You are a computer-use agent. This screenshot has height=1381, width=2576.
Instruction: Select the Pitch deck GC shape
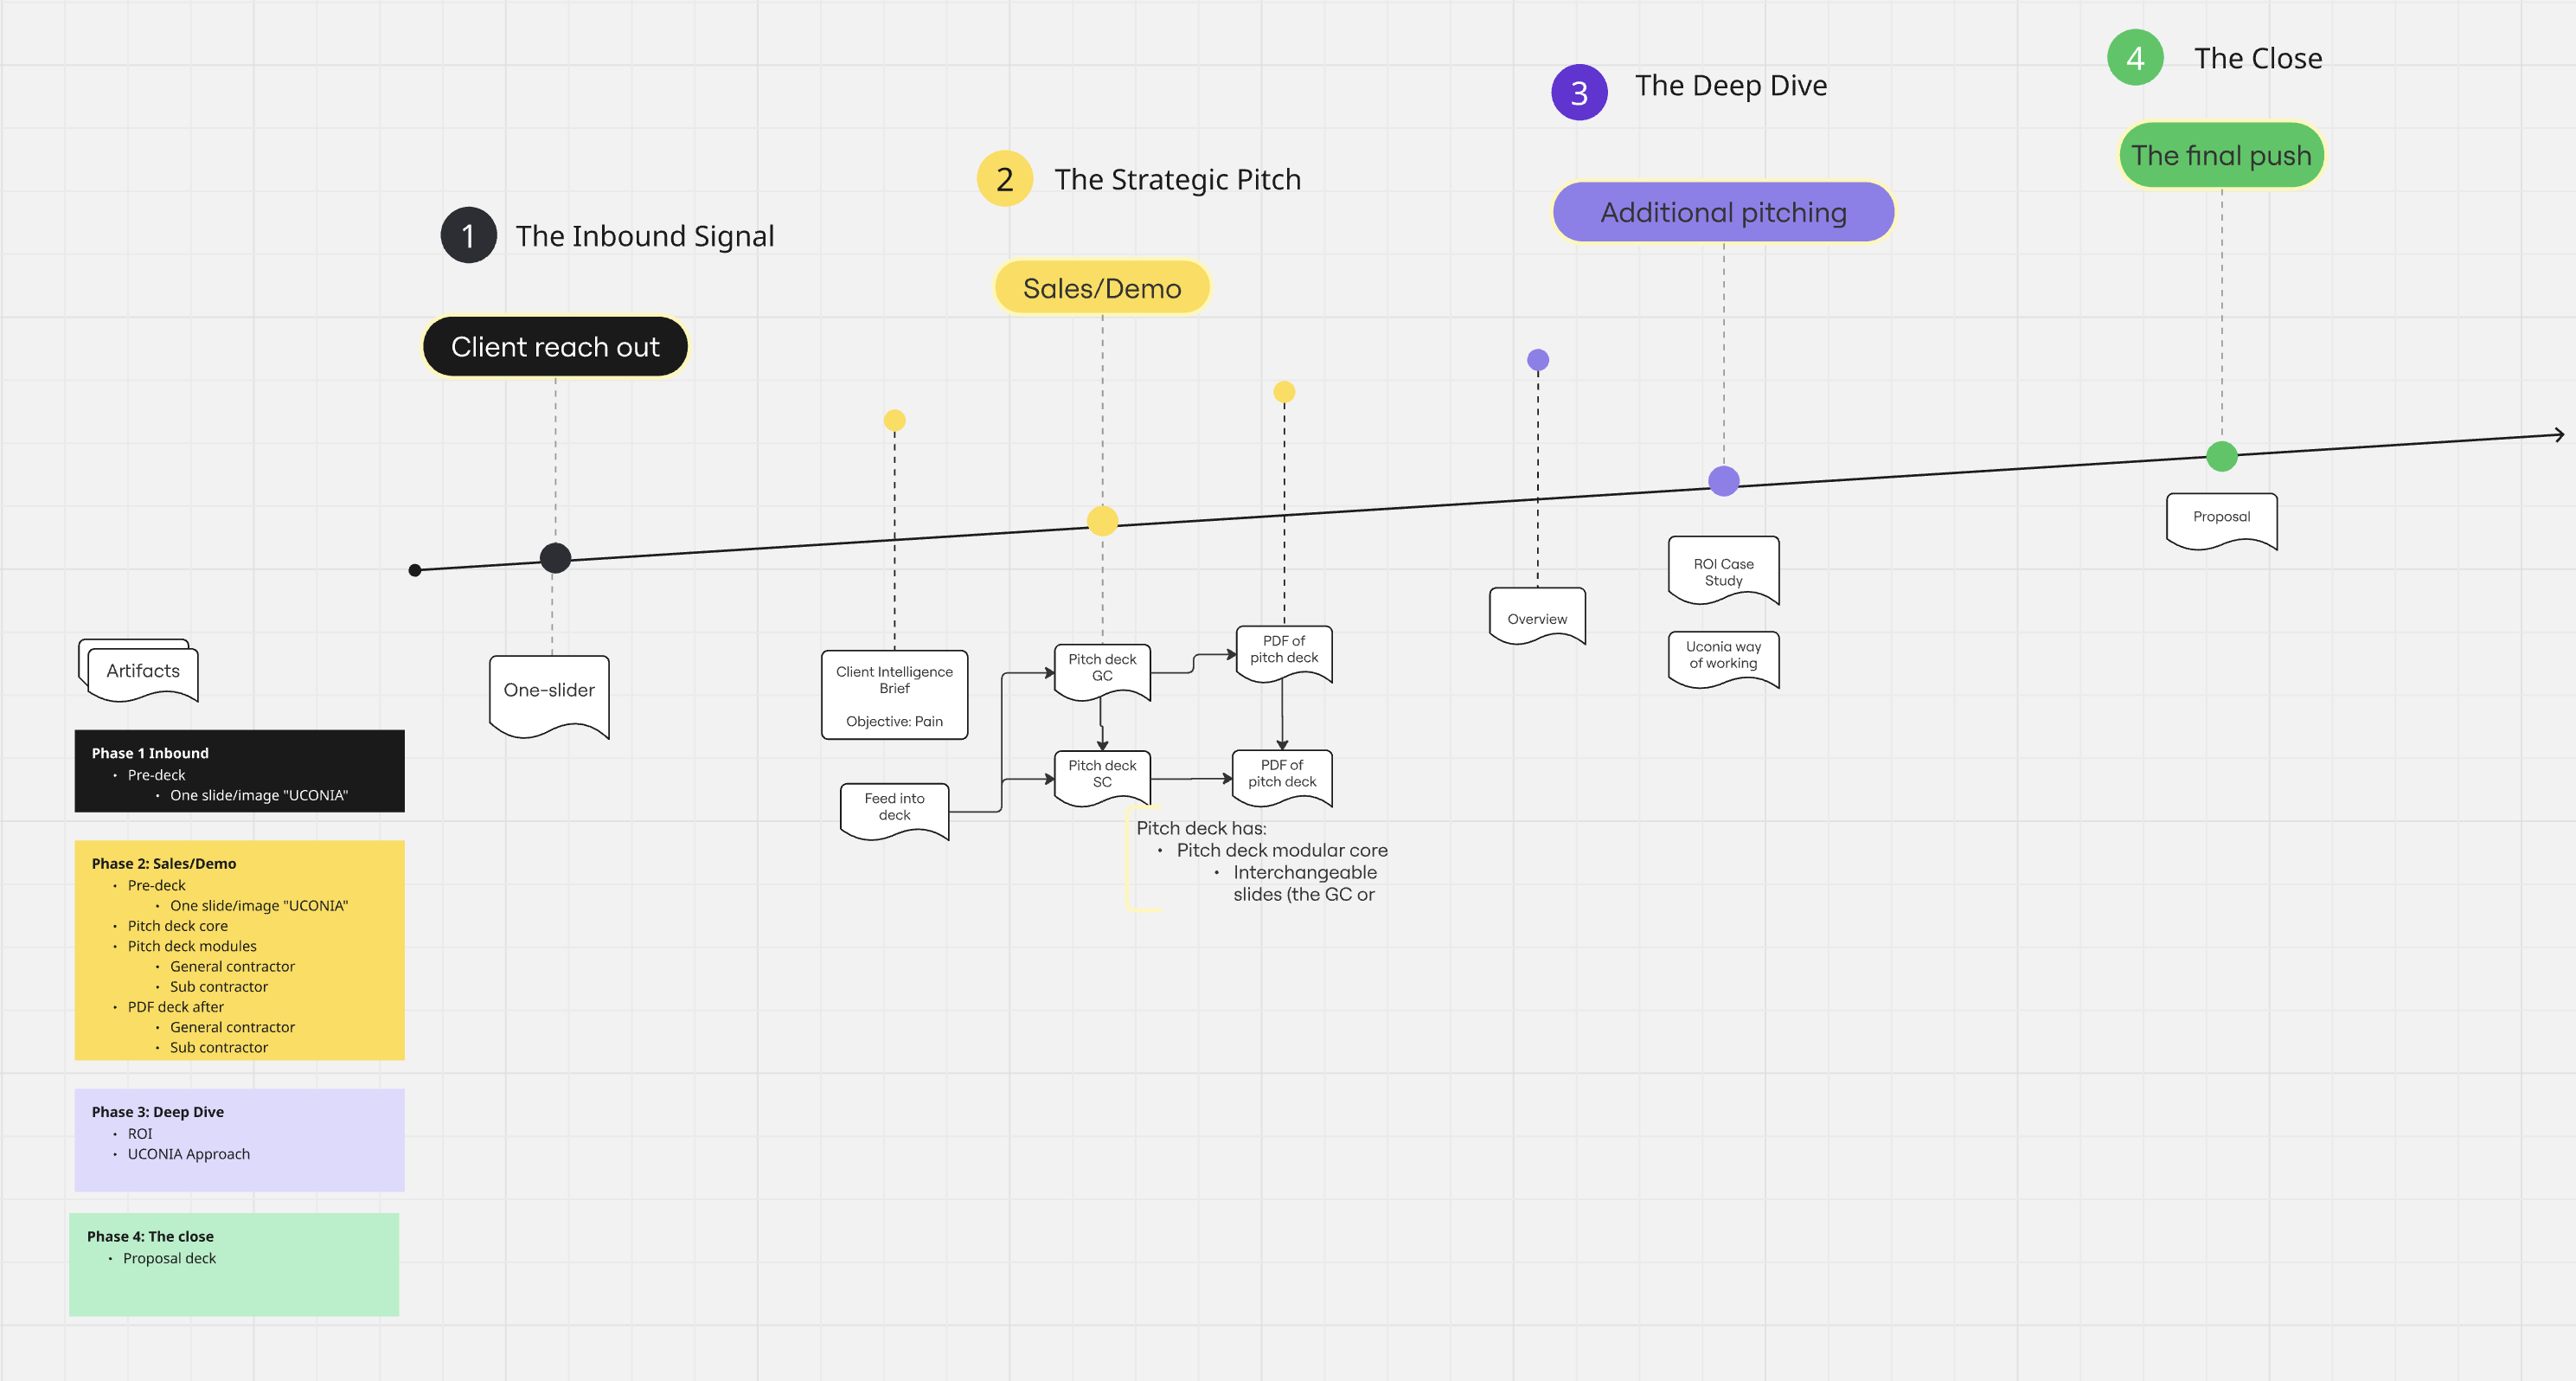pyautogui.click(x=1102, y=668)
